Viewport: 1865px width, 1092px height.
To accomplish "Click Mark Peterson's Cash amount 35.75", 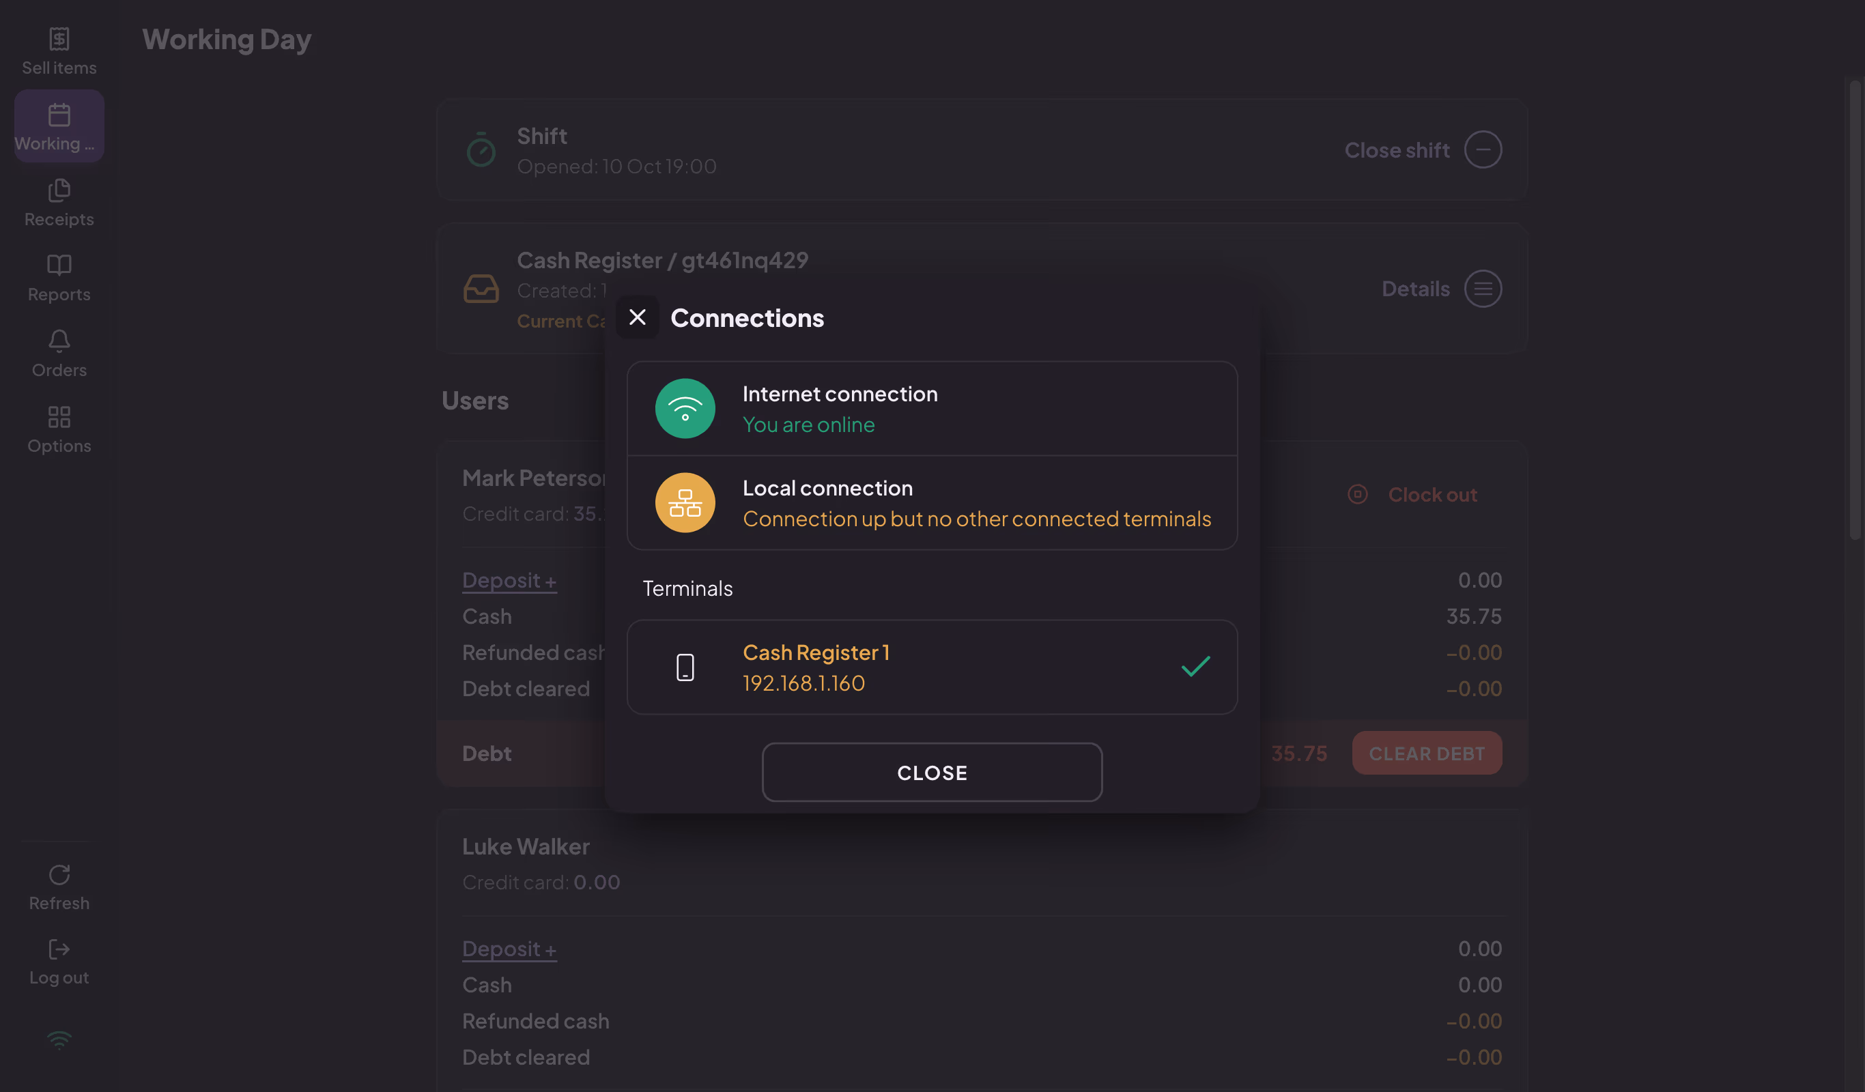I will point(1473,616).
